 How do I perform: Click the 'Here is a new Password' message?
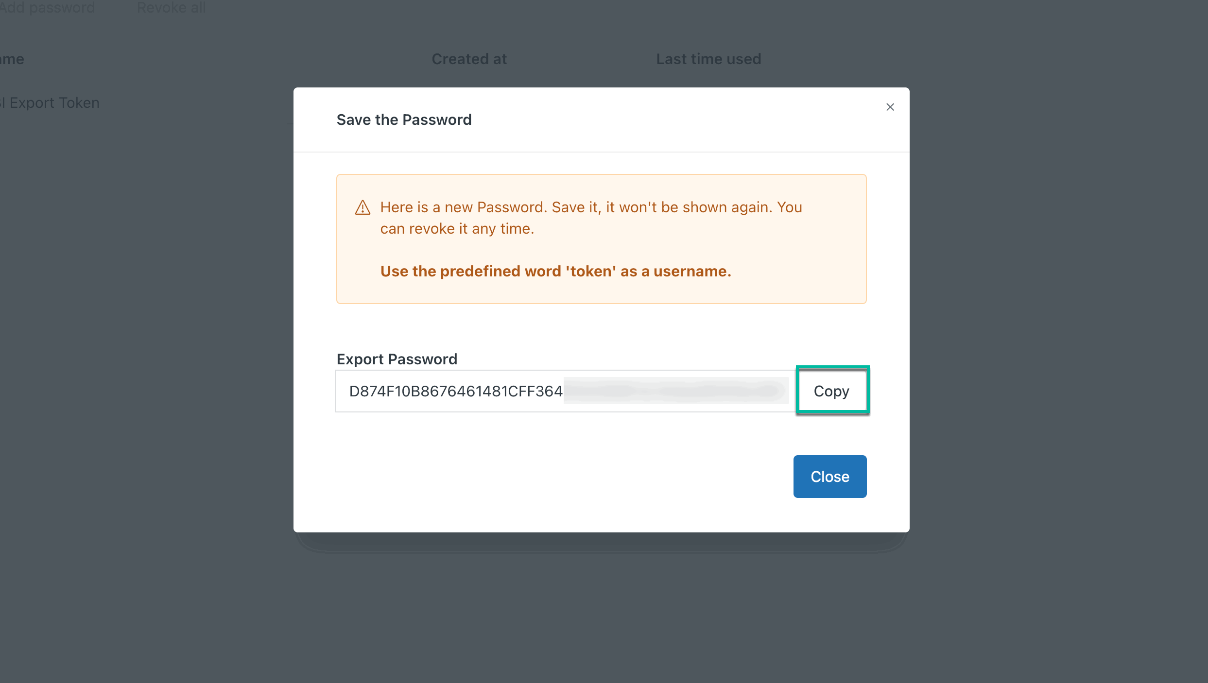[x=591, y=207]
